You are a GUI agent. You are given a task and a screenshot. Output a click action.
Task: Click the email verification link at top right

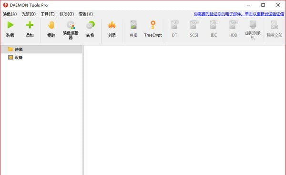[239, 14]
